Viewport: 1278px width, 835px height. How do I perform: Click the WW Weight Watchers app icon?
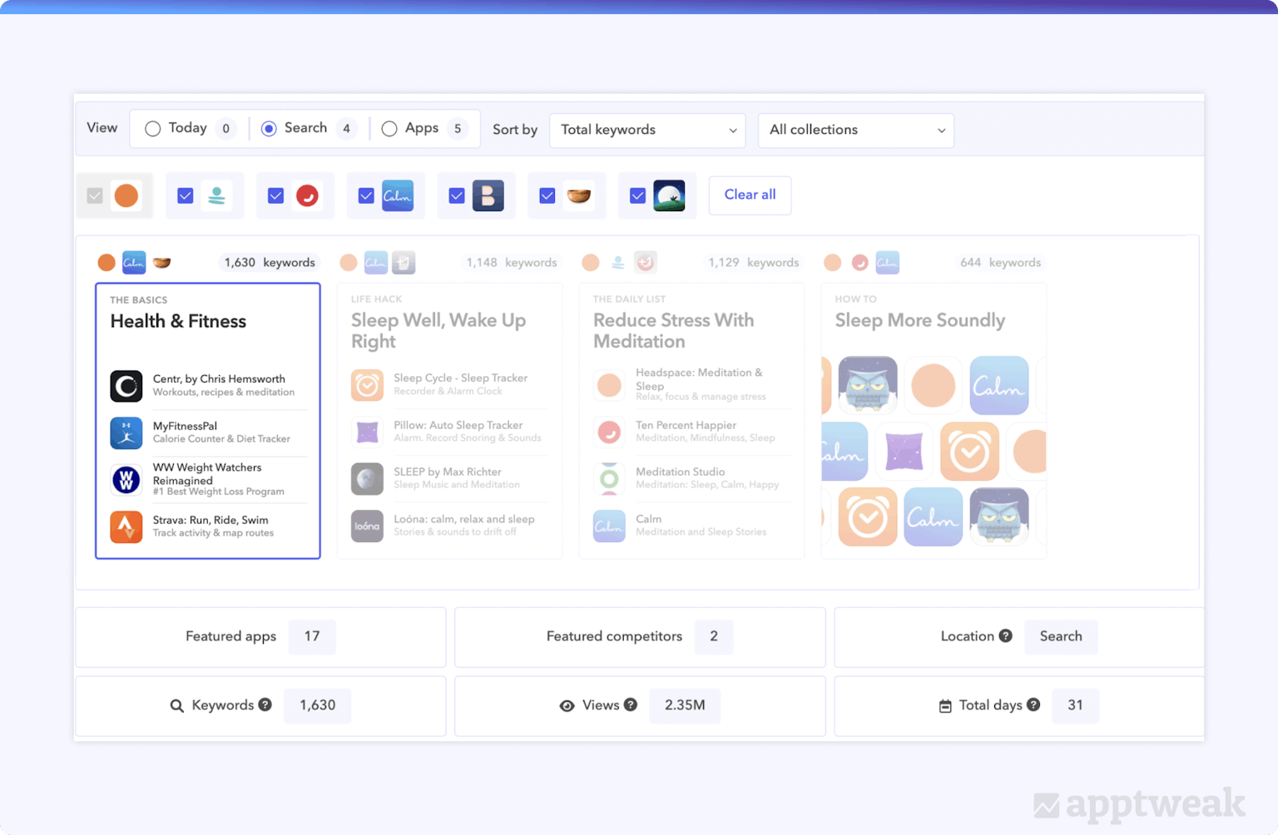pos(126,480)
